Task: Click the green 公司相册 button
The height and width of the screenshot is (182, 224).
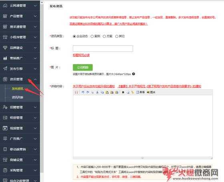Action: [83, 68]
